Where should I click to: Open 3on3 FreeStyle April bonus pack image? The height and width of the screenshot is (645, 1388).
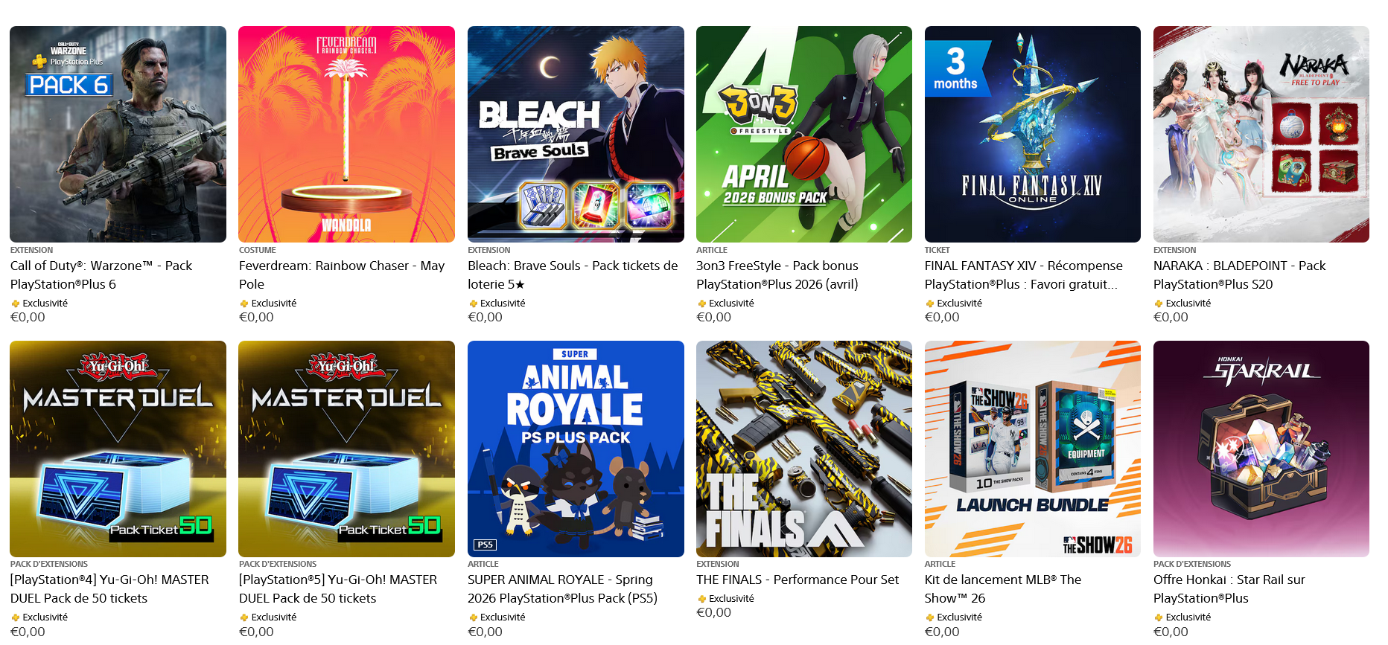(804, 134)
